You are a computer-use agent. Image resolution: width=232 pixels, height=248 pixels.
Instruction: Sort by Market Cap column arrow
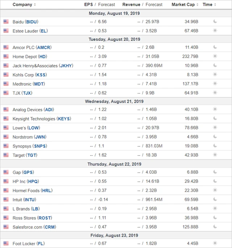coord(198,5)
